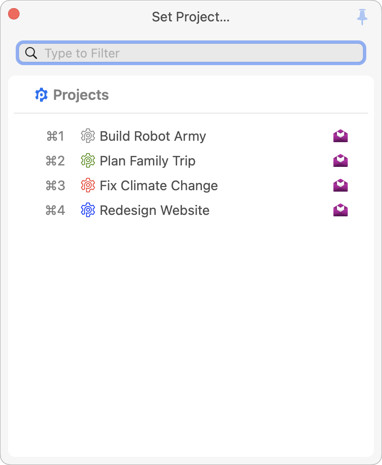
Task: Toggle the pin icon in the title bar
Action: point(362,17)
